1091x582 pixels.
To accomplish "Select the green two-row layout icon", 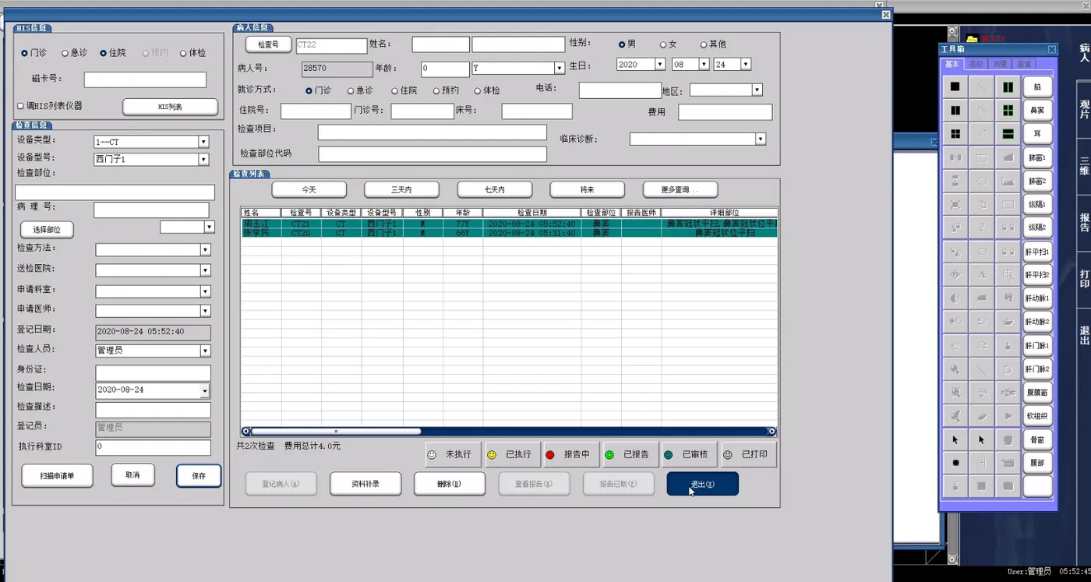I will click(x=1008, y=134).
